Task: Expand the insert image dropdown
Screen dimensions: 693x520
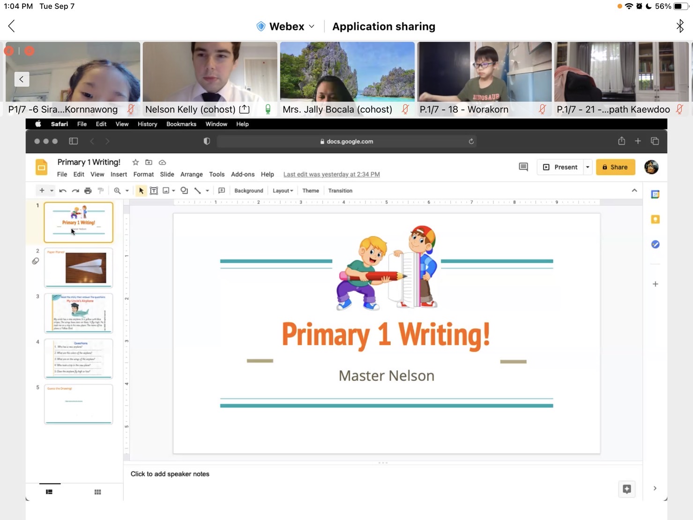Action: point(173,191)
